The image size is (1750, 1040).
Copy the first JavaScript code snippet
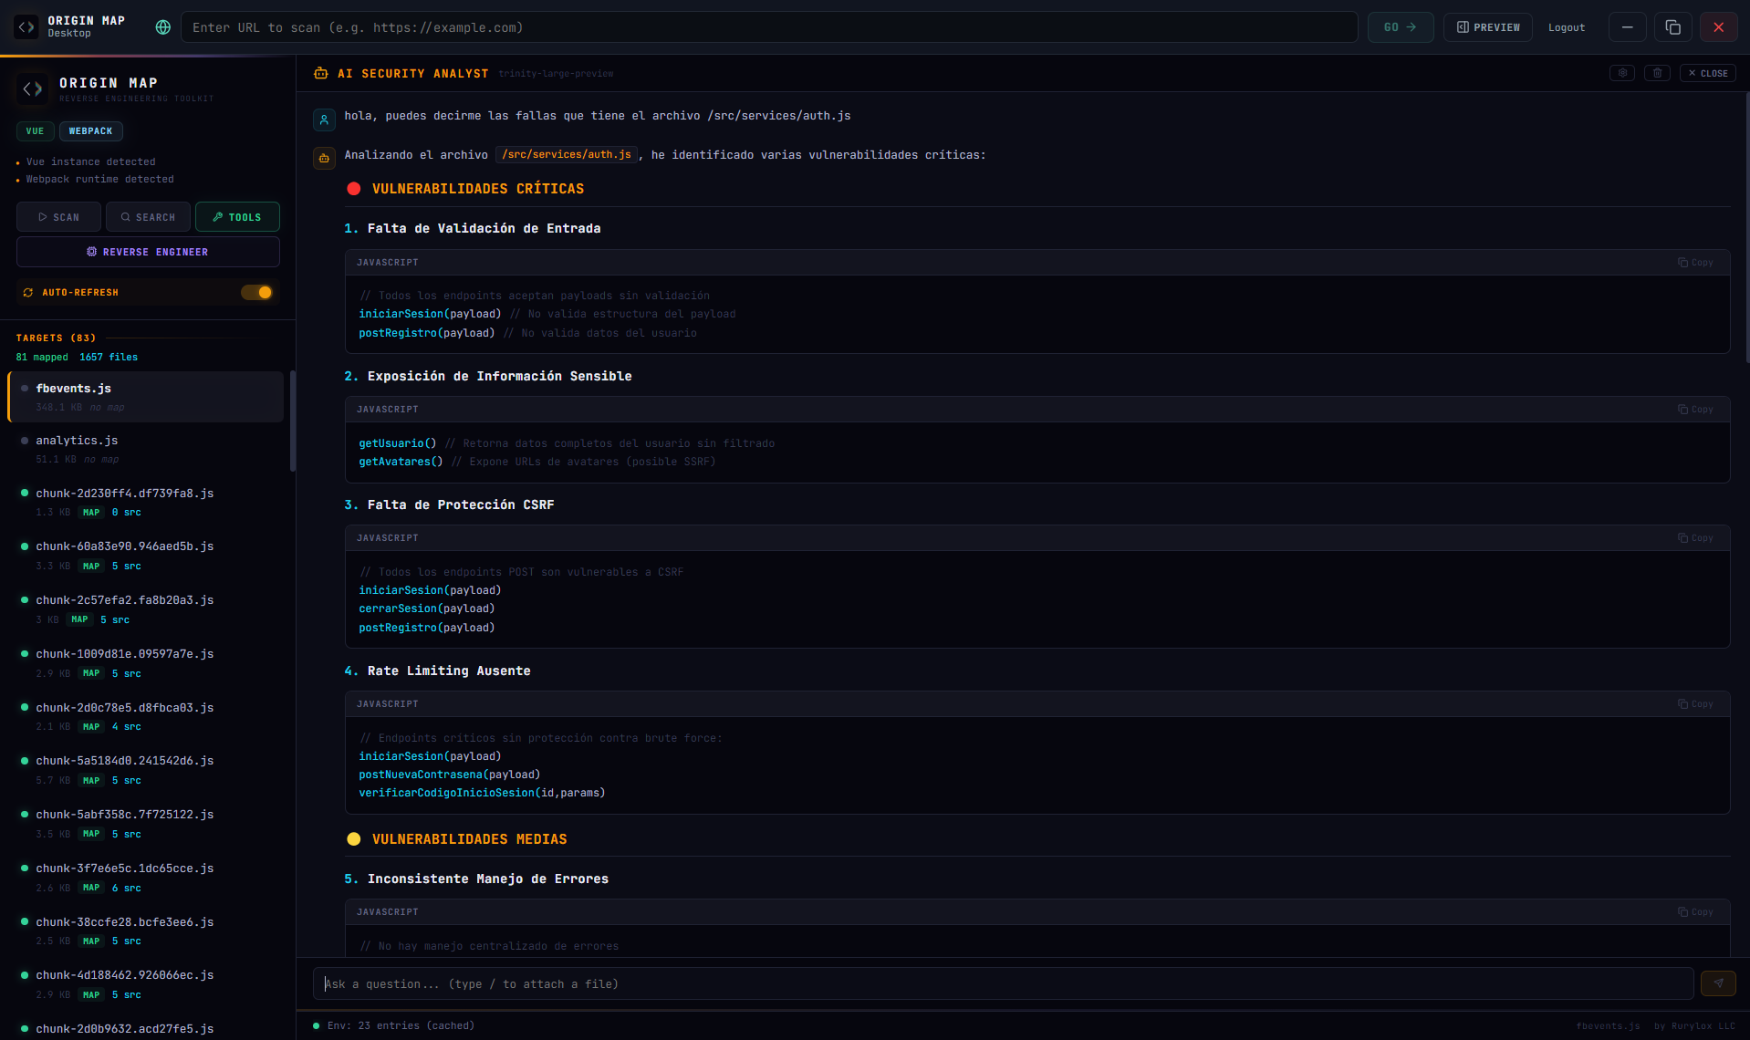point(1694,262)
